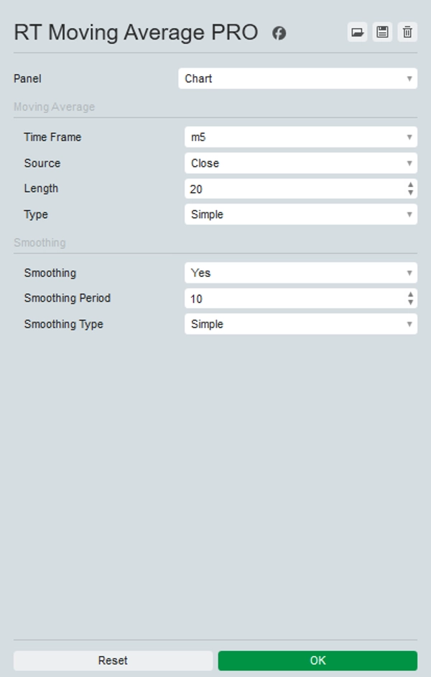Click the Length value input field
The height and width of the screenshot is (677, 431).
click(x=287, y=188)
